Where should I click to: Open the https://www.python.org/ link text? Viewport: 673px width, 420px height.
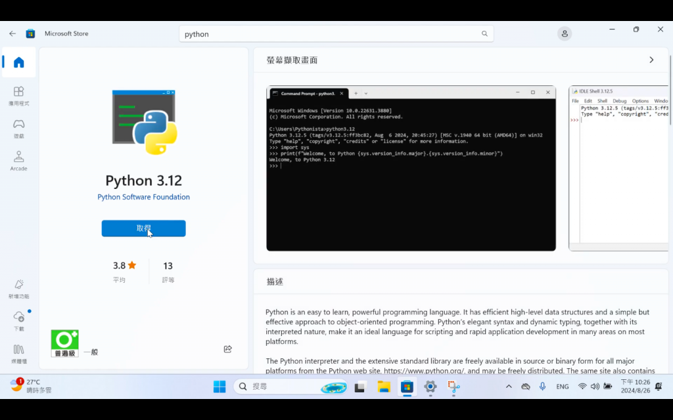pyautogui.click(x=424, y=371)
